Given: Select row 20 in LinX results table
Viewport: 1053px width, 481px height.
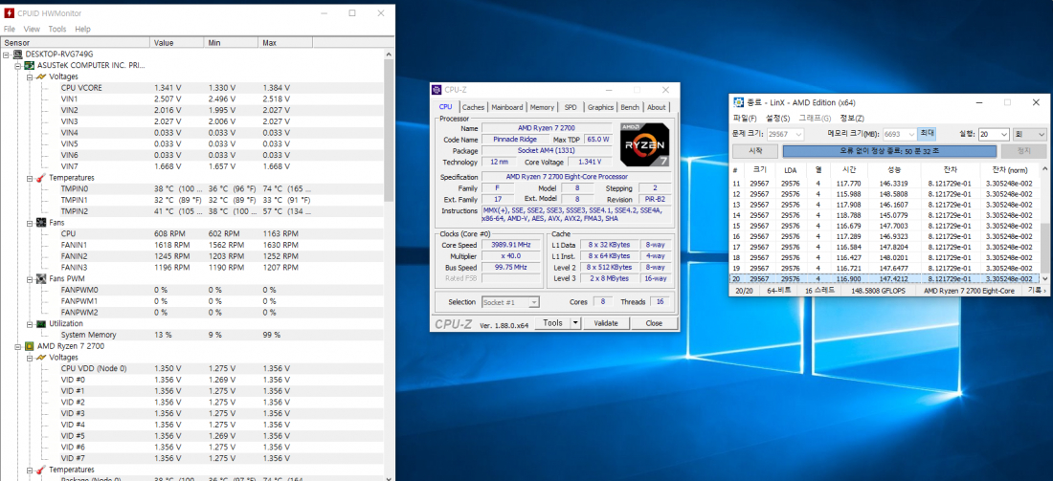Looking at the screenshot, I should click(x=885, y=278).
